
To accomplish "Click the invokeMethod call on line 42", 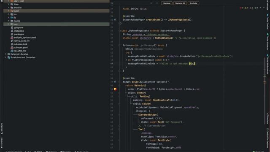I will pyautogui.click(x=188, y=56).
